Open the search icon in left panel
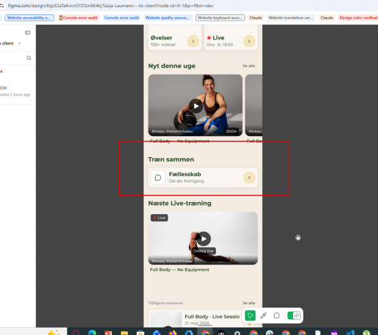This screenshot has height=335, width=378. point(29,58)
